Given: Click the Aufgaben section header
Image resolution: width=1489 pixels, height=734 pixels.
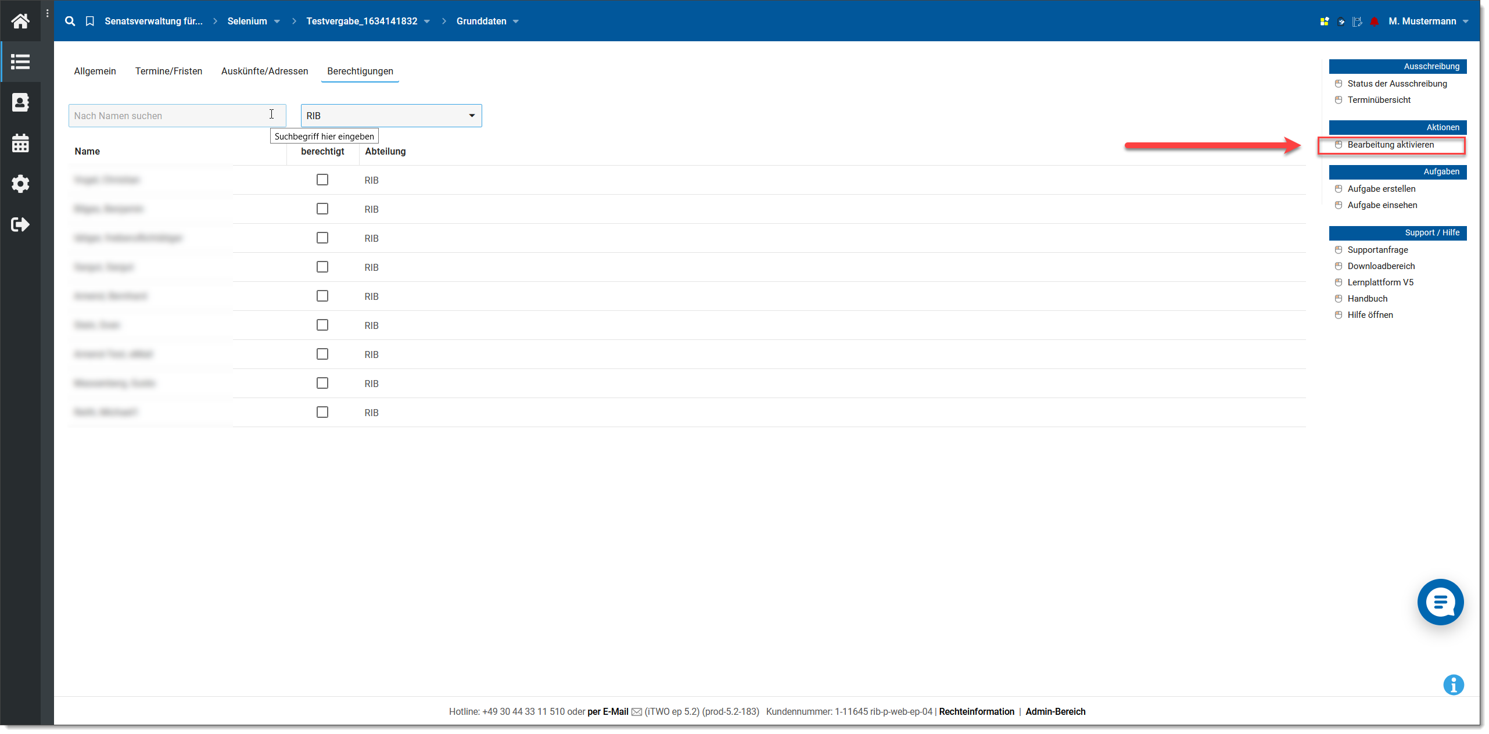Looking at the screenshot, I should click(x=1398, y=172).
